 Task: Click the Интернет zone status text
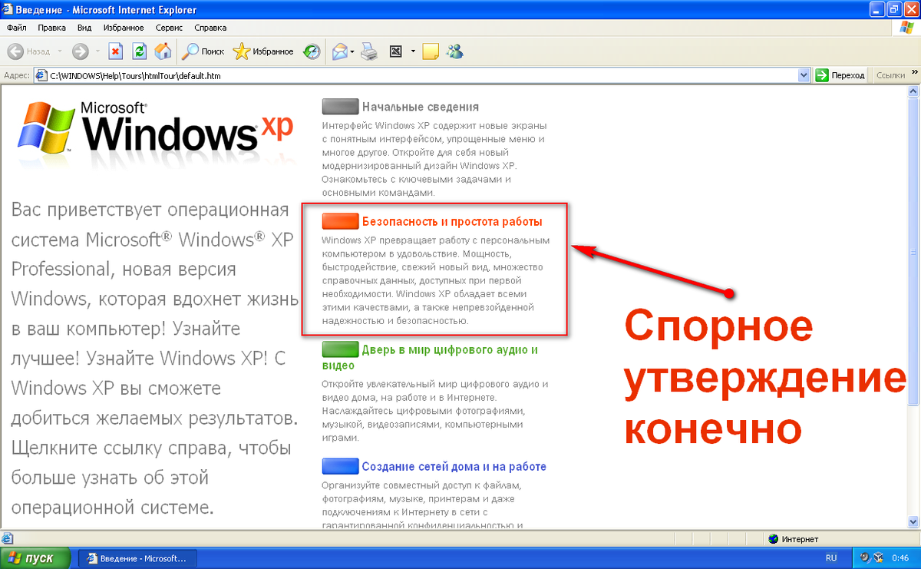(801, 539)
